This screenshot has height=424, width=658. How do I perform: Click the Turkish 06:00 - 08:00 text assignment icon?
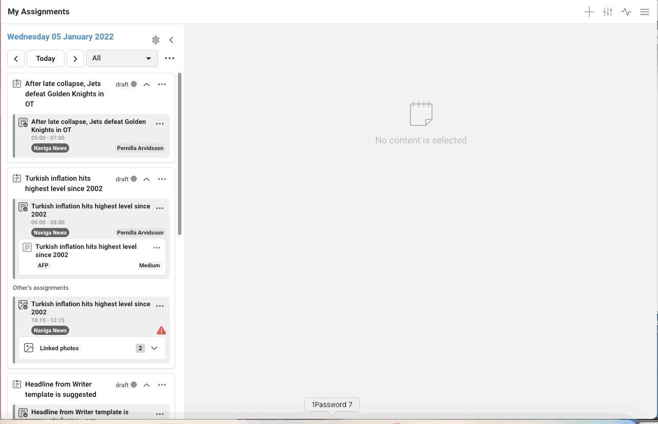point(23,207)
